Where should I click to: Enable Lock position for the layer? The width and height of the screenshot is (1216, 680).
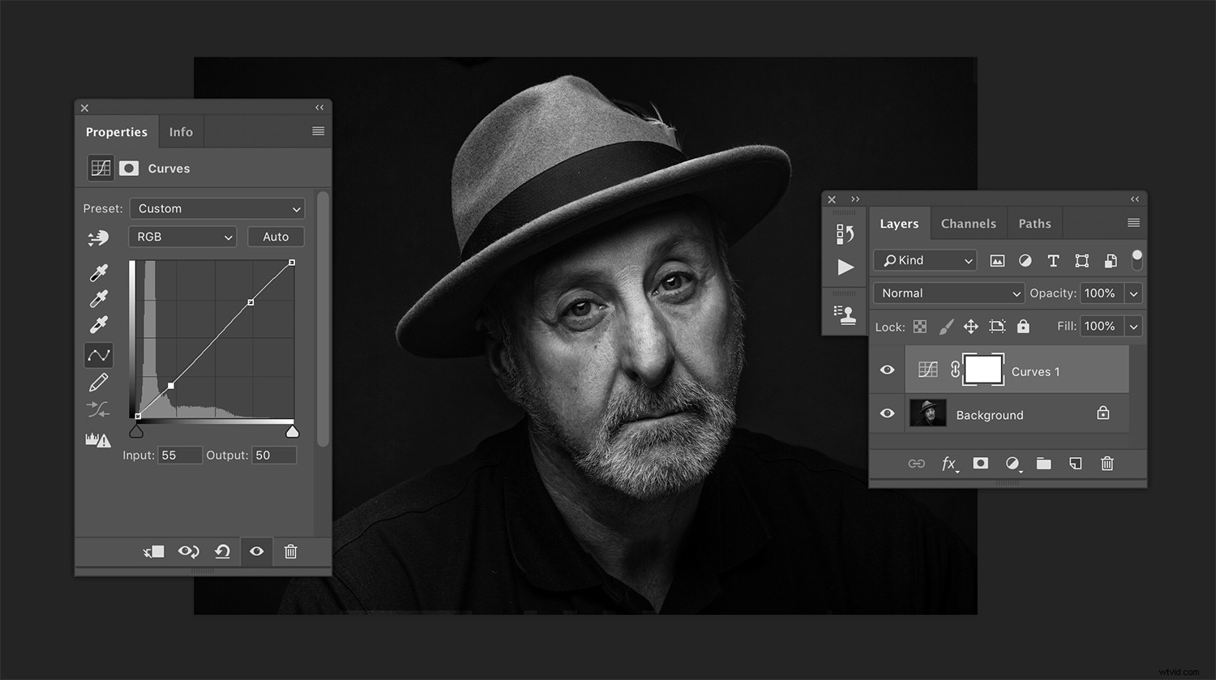(971, 326)
